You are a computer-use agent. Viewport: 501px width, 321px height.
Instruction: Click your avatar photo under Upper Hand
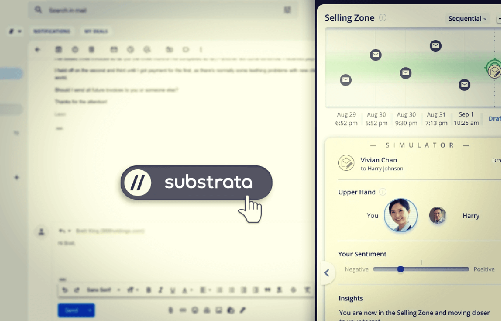401,215
